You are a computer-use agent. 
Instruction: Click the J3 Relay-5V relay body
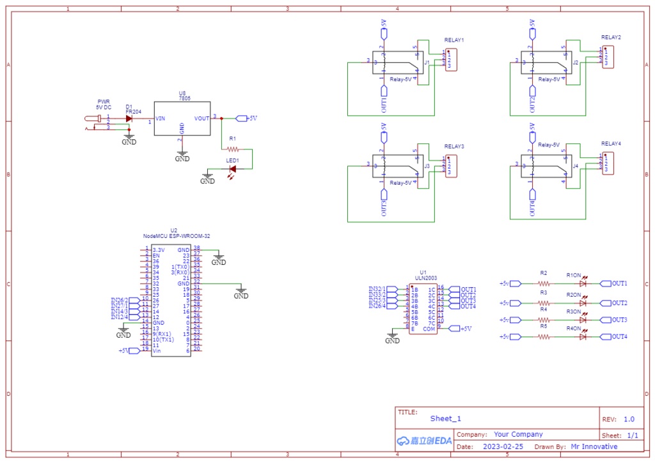click(398, 166)
